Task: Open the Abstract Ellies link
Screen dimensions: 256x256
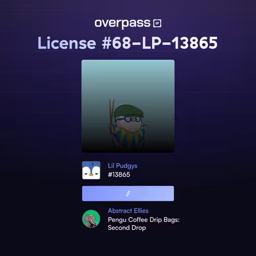Action: pos(128,211)
